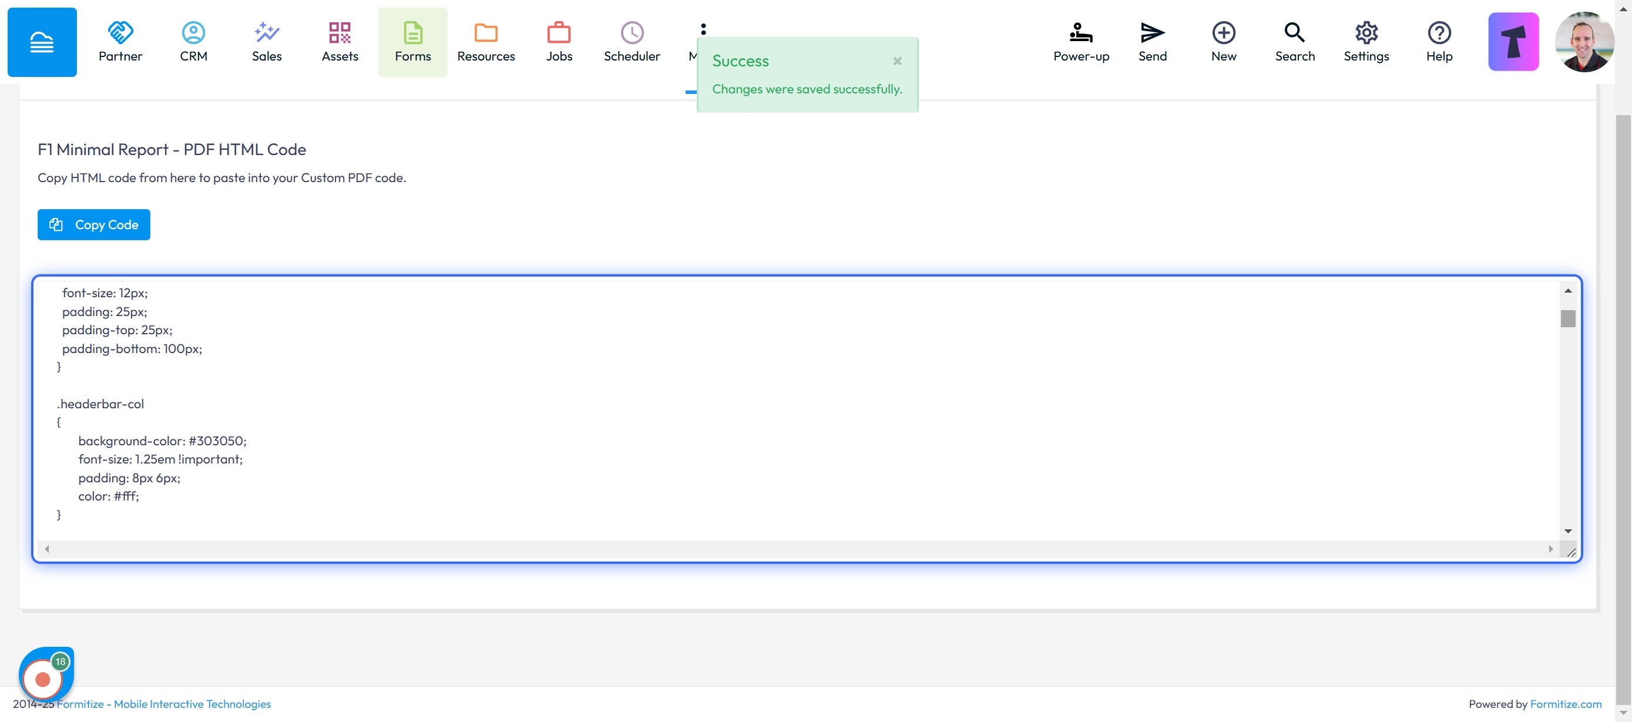Click the code box scroll-right arrow

[x=1550, y=549]
